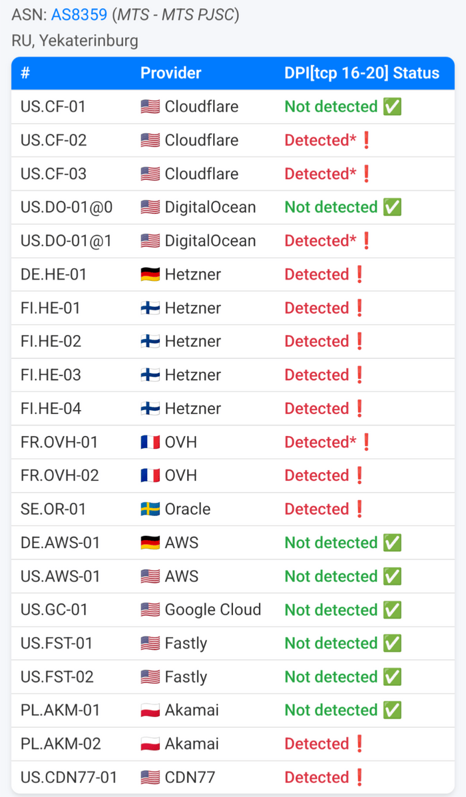Click the red exclamation mark in the US.CDN77-01 row
This screenshot has width=466, height=797.
[359, 777]
